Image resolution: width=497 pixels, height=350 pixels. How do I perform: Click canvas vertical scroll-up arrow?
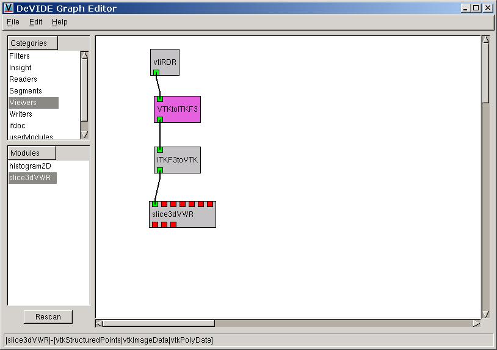coord(485,40)
